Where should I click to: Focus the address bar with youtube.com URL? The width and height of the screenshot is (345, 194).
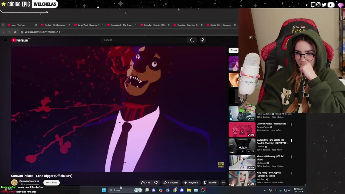129,32
